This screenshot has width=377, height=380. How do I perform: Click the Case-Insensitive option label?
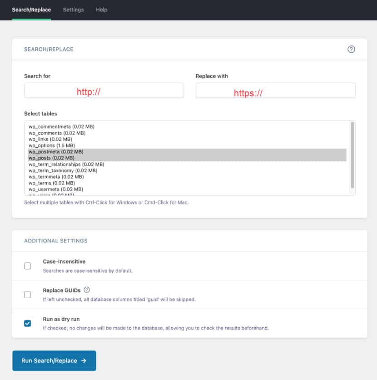[64, 261]
